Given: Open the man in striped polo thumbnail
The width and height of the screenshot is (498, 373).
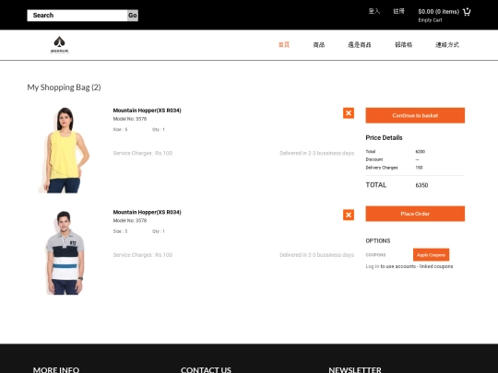Looking at the screenshot, I should tap(65, 252).
